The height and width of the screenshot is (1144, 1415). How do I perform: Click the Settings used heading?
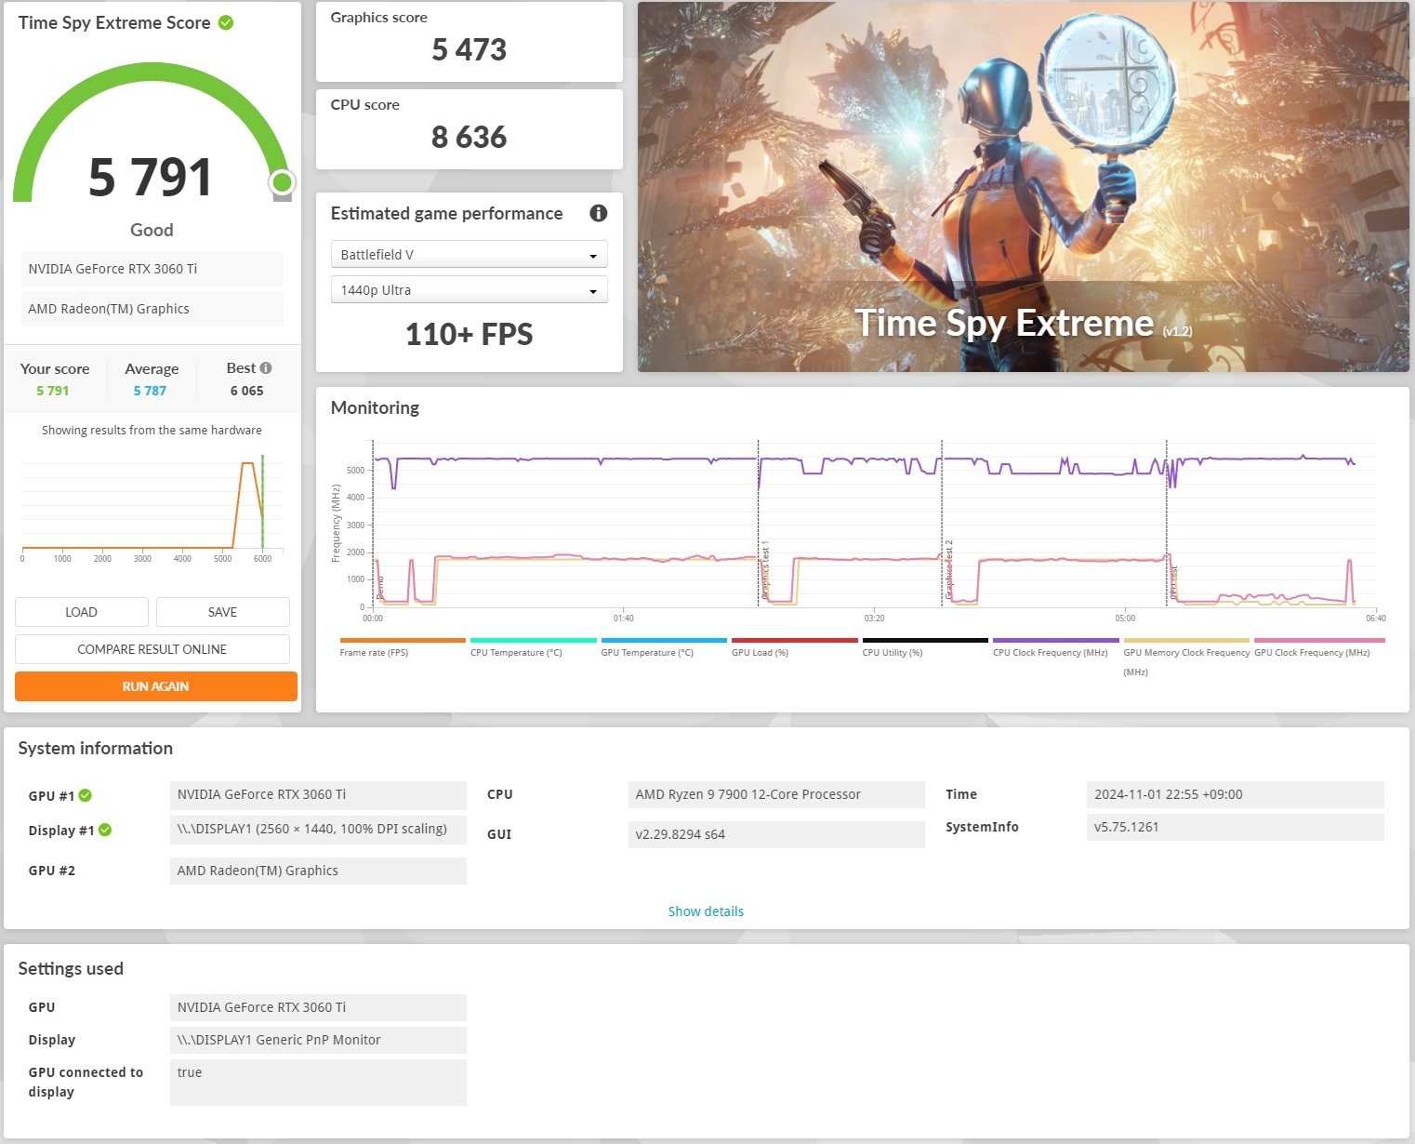(71, 968)
